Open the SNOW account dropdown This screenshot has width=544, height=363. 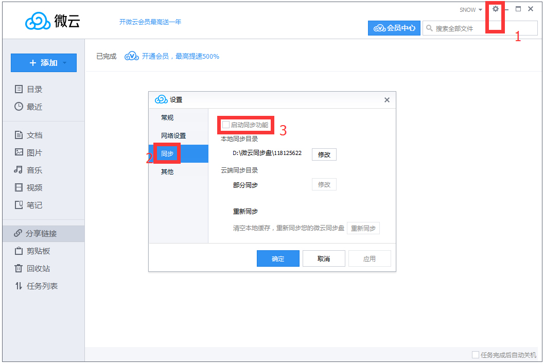coord(470,9)
